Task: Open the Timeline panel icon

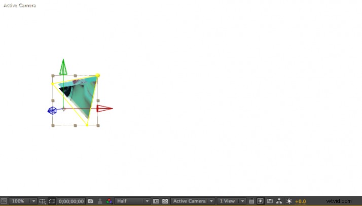Action: coord(270,201)
